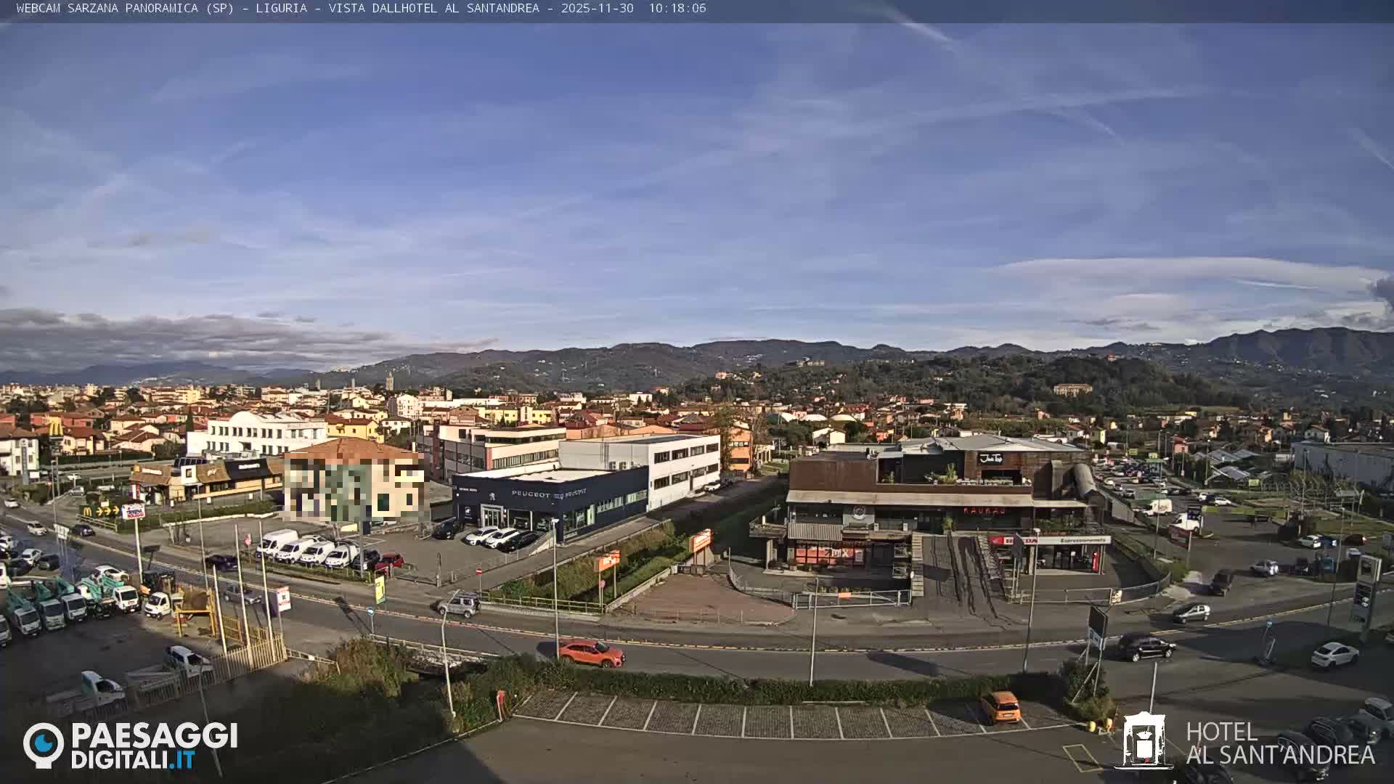Image resolution: width=1394 pixels, height=784 pixels.
Task: Click the PEUGEOT lettering on the blue building
Action: [x=531, y=494]
